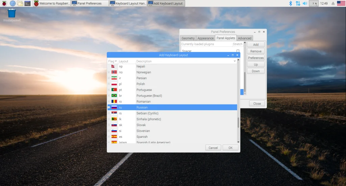This screenshot has height=186, width=346.
Task: Switch to the Geometry tab
Action: coord(188,38)
